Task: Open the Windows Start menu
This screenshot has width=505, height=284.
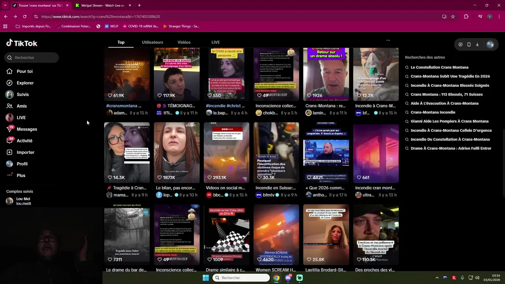Action: pyautogui.click(x=206, y=278)
